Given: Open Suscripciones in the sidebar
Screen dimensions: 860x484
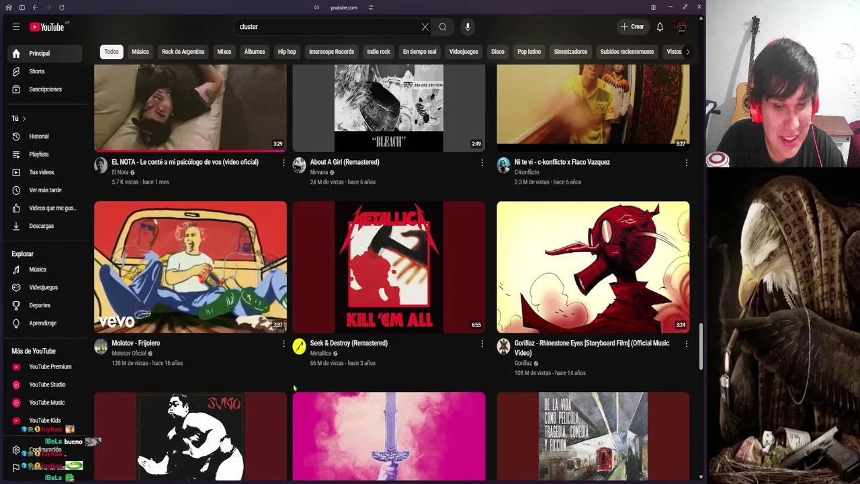Looking at the screenshot, I should 44,89.
